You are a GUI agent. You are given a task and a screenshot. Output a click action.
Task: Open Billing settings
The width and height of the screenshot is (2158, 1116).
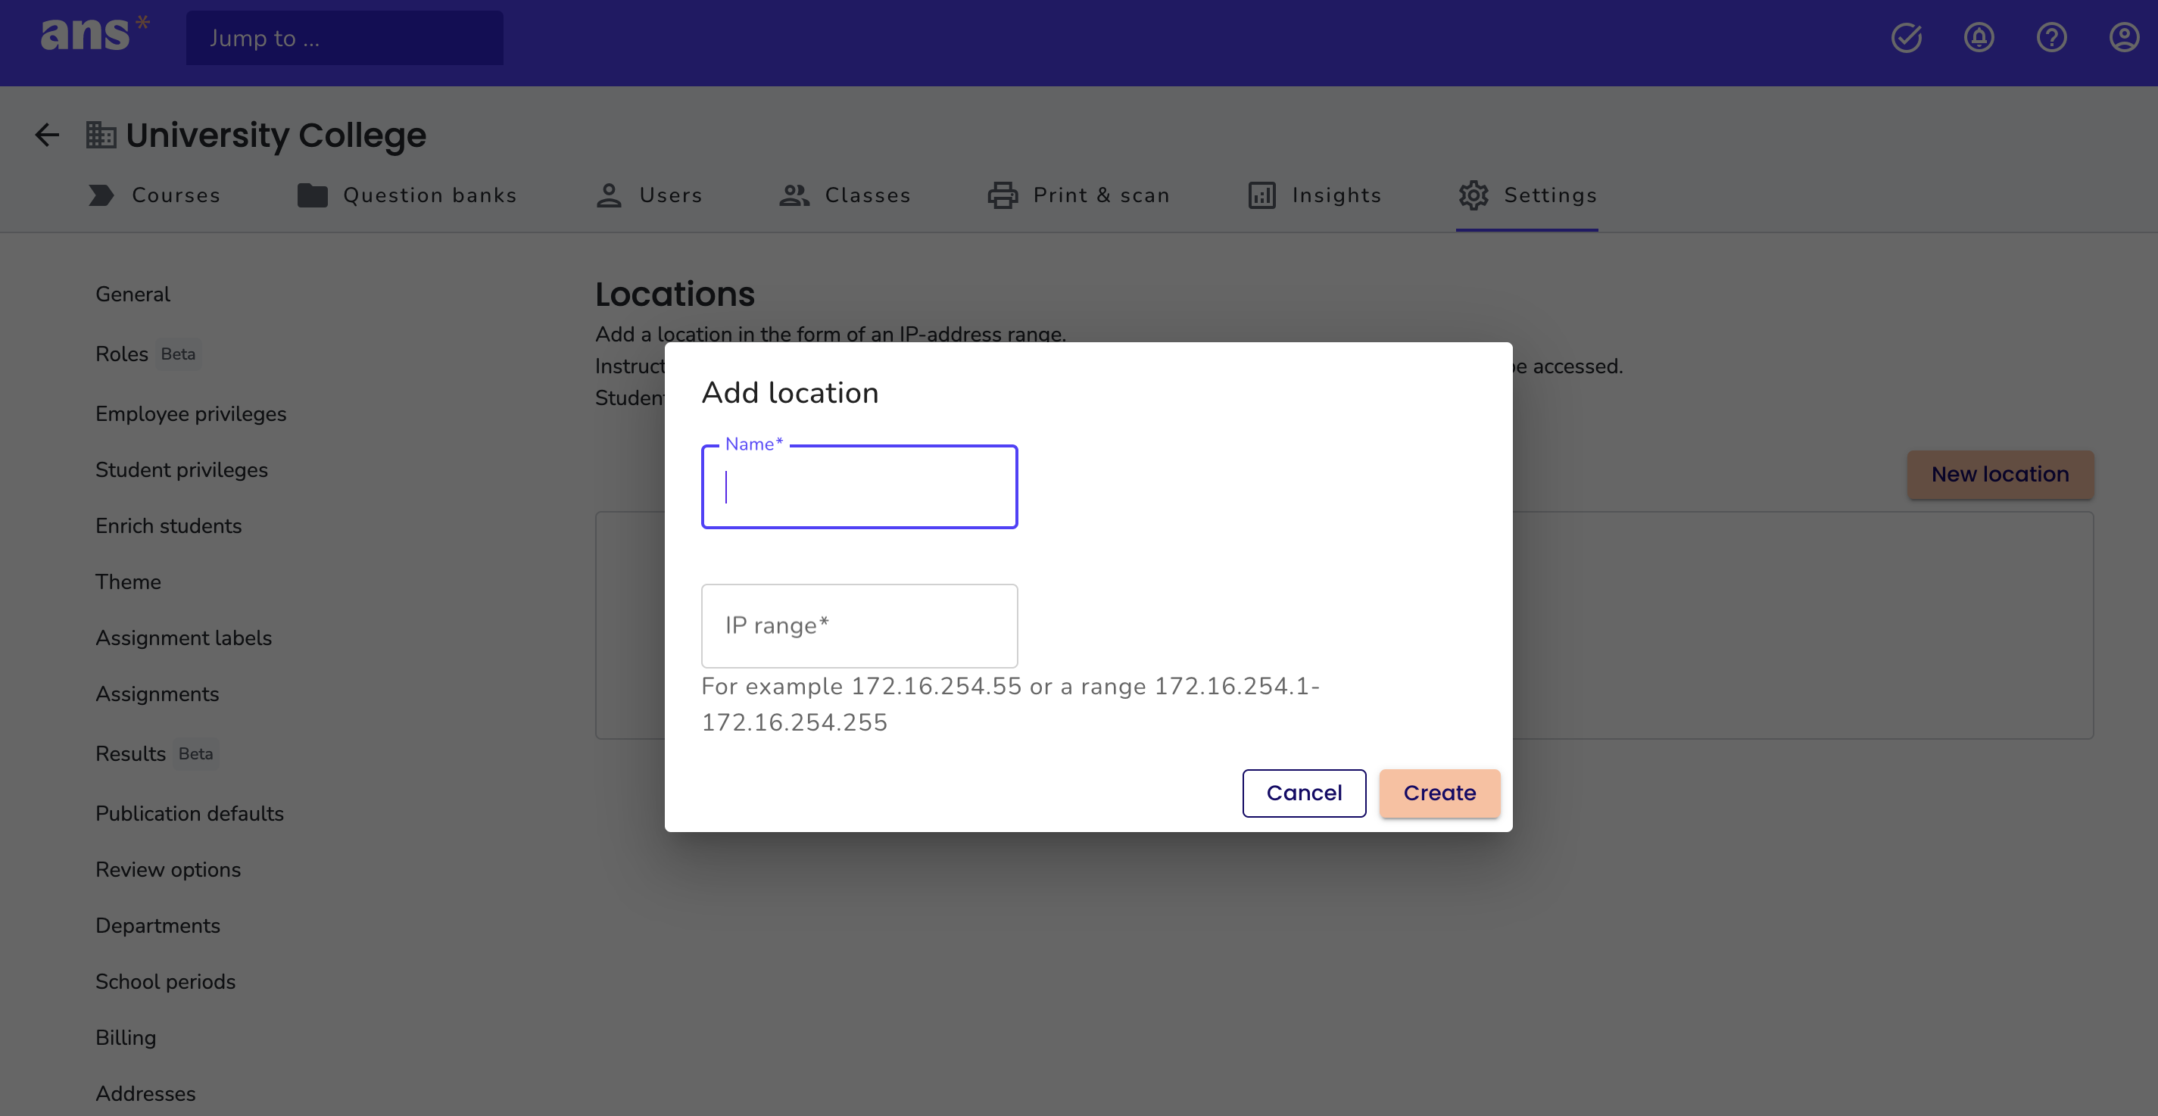126,1038
